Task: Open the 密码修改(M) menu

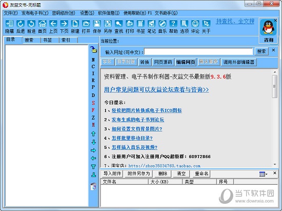Action: 64,13
